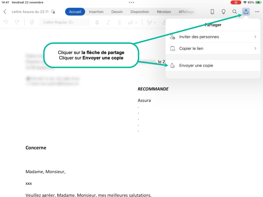Image resolution: width=263 pixels, height=197 pixels.
Task: Click the lightbulb assistance icon
Action: [x=223, y=12]
